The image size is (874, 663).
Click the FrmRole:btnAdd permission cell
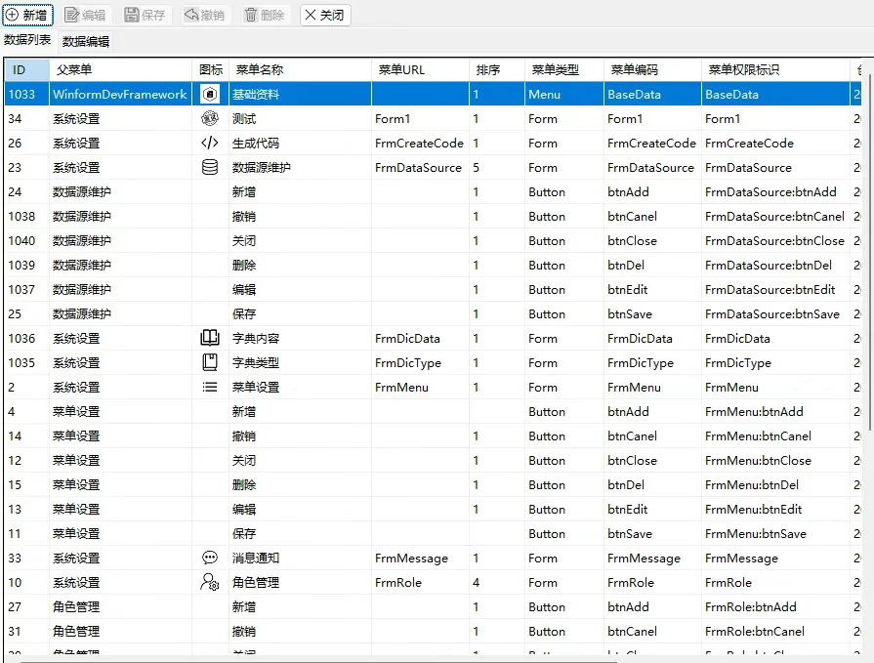pyautogui.click(x=775, y=606)
